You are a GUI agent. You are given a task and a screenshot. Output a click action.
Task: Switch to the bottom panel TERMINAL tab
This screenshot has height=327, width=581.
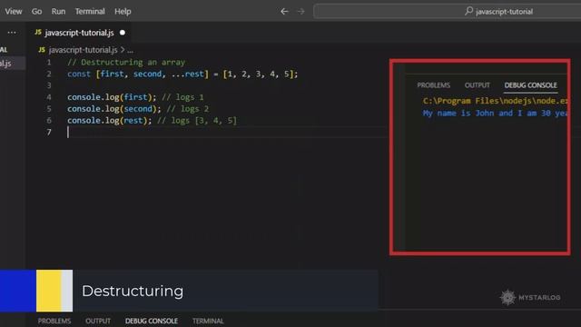coord(208,321)
